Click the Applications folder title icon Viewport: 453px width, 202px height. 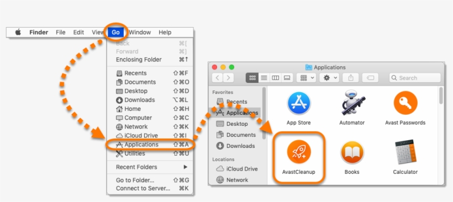[x=309, y=67]
